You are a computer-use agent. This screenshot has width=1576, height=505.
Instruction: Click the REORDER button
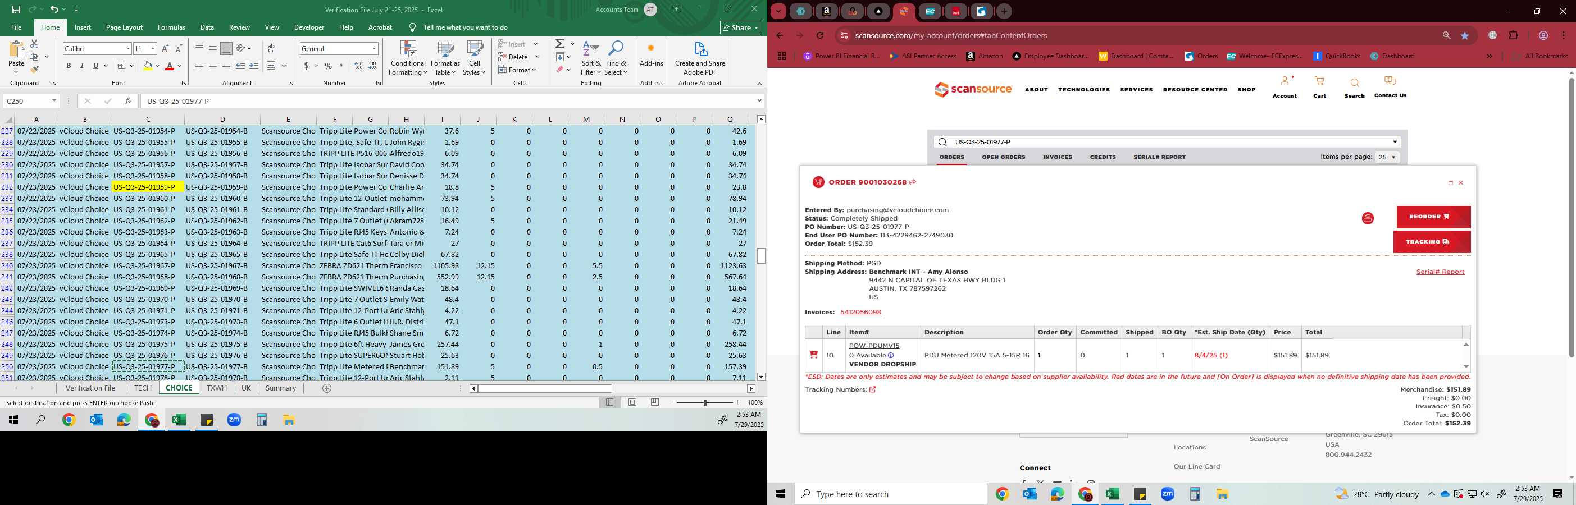tap(1433, 217)
